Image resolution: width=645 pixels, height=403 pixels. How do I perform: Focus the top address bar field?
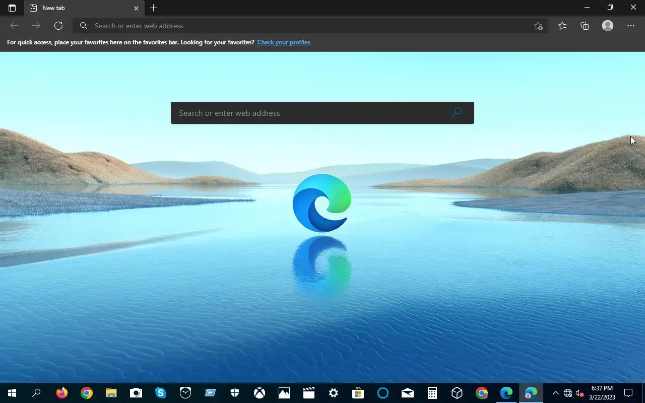[x=310, y=26]
